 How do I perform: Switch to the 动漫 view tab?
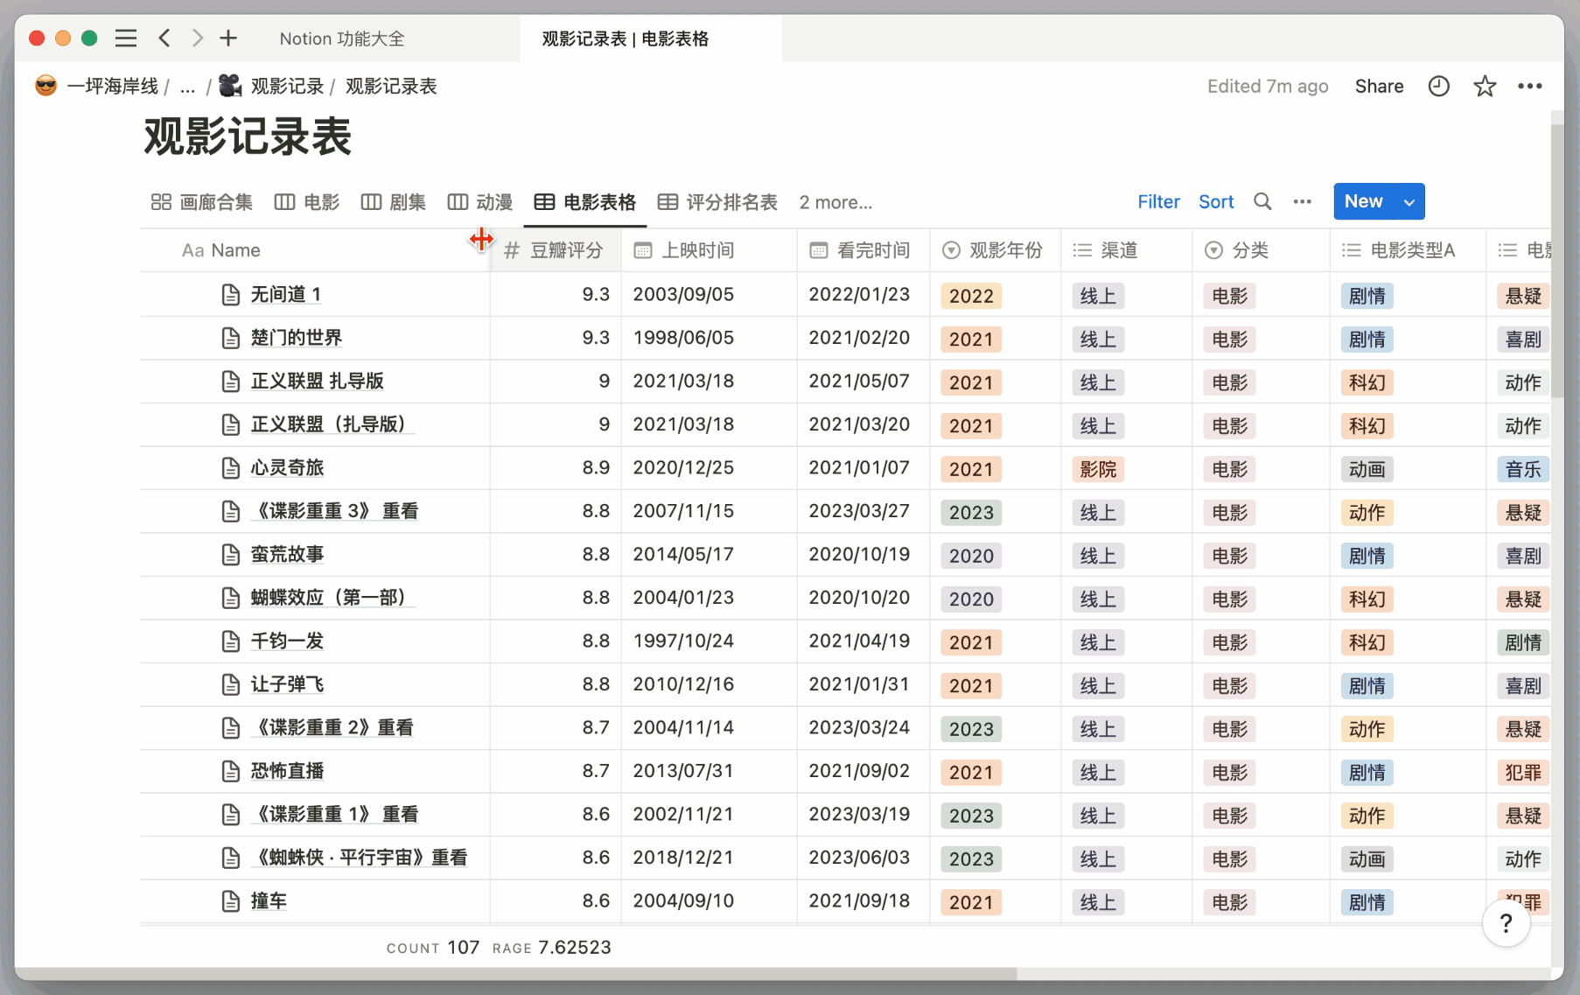click(480, 202)
